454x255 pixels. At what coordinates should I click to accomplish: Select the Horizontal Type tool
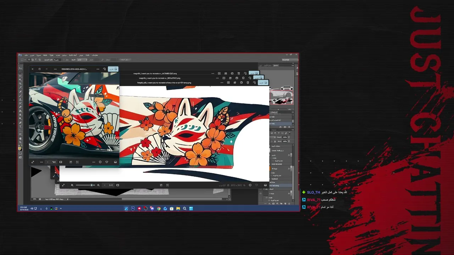pyautogui.click(x=20, y=127)
